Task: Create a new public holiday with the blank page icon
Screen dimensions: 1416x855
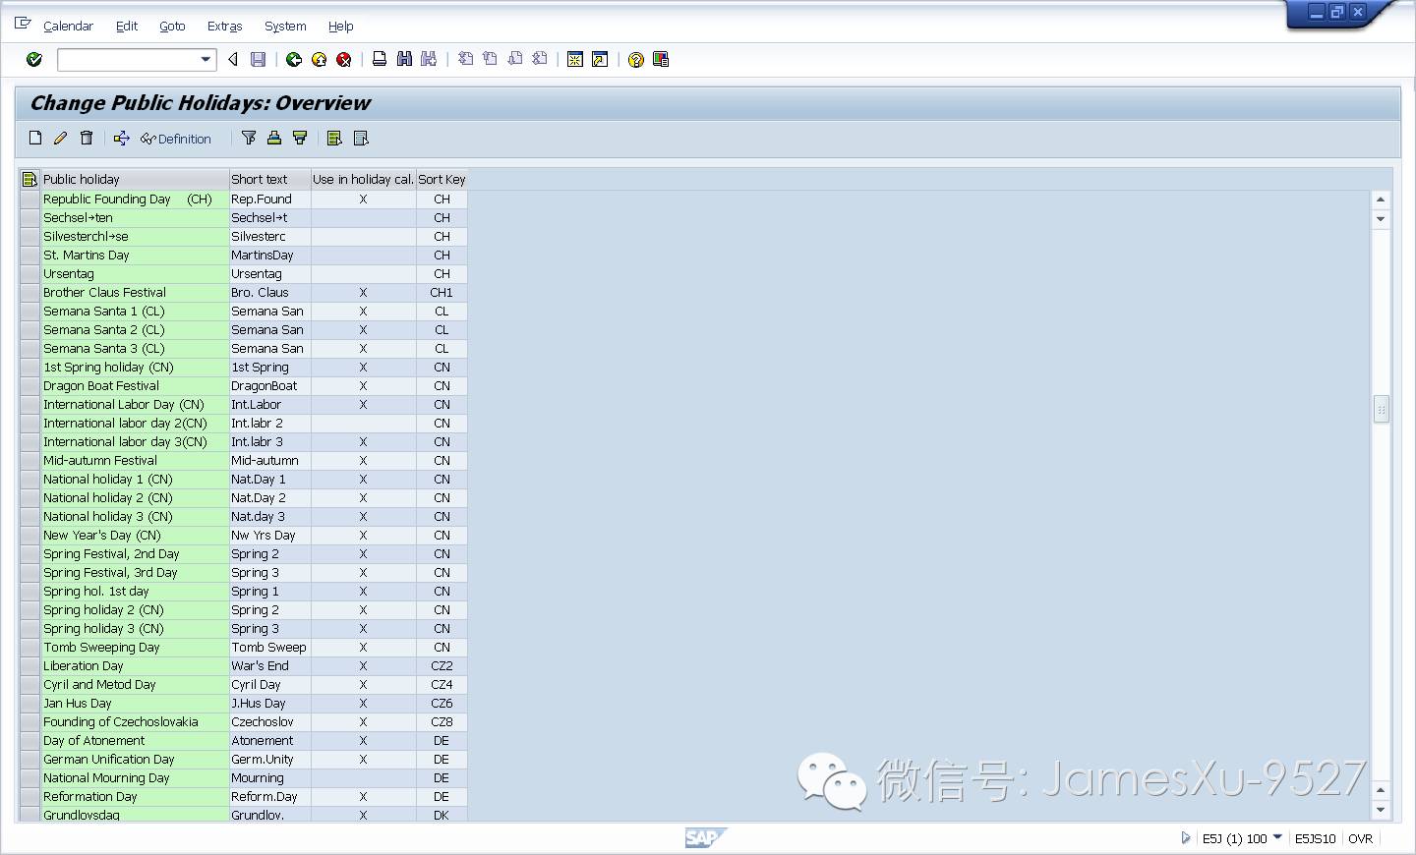Action: click(35, 139)
